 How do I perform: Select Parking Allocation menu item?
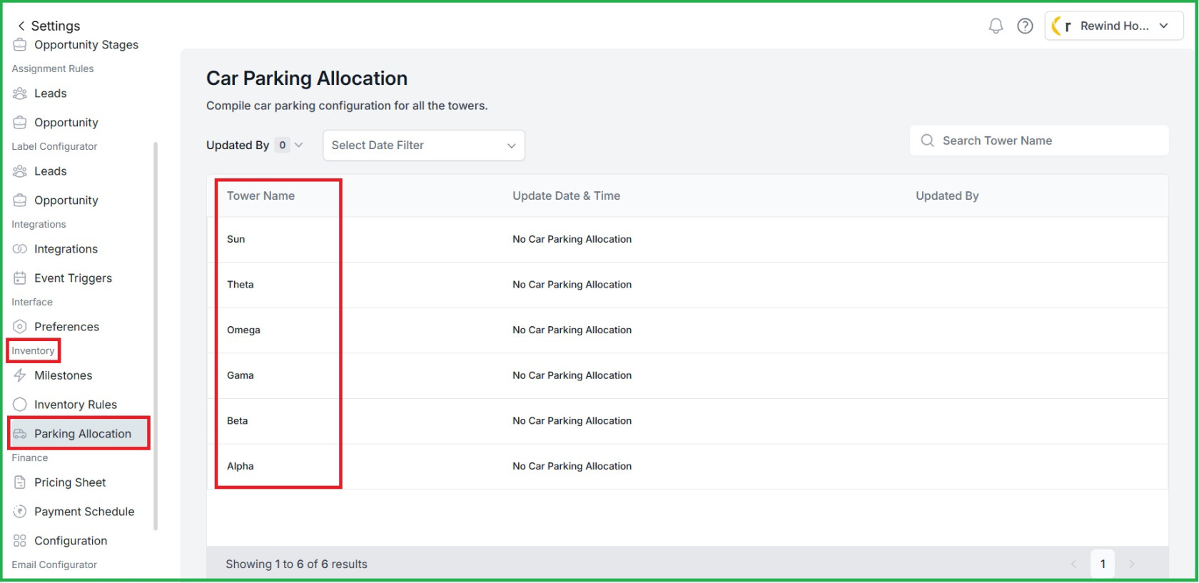79,434
